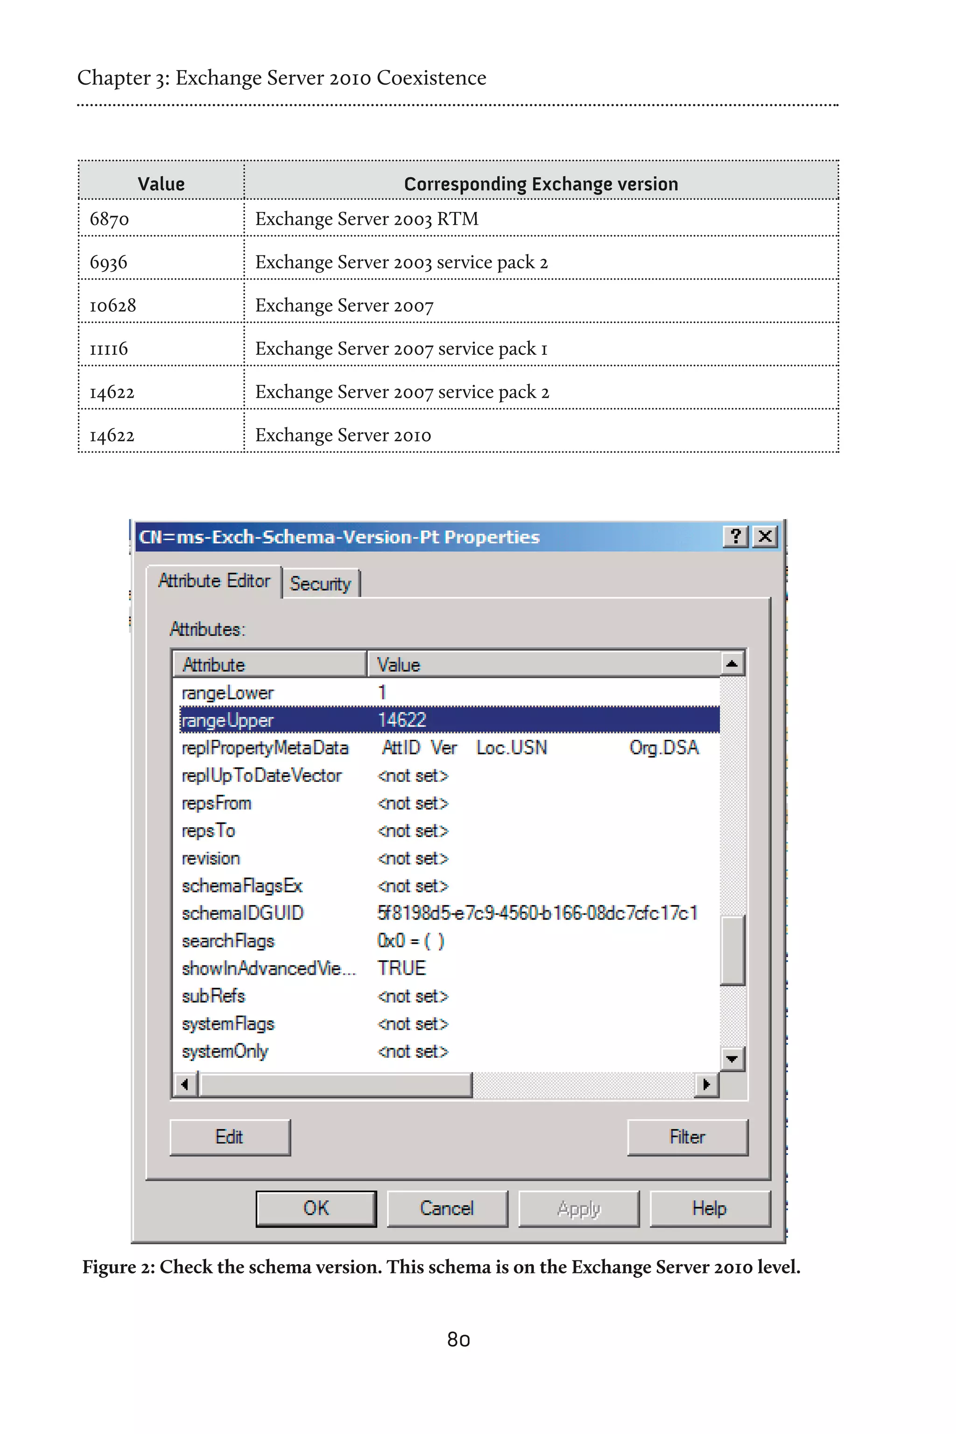Click the vertical scrollbar thumb
Image resolution: width=956 pixels, height=1434 pixels.
click(x=732, y=950)
